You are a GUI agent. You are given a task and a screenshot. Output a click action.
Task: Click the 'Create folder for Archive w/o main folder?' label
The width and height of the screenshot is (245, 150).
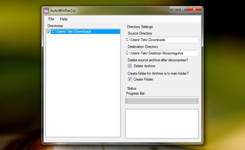[158, 73]
